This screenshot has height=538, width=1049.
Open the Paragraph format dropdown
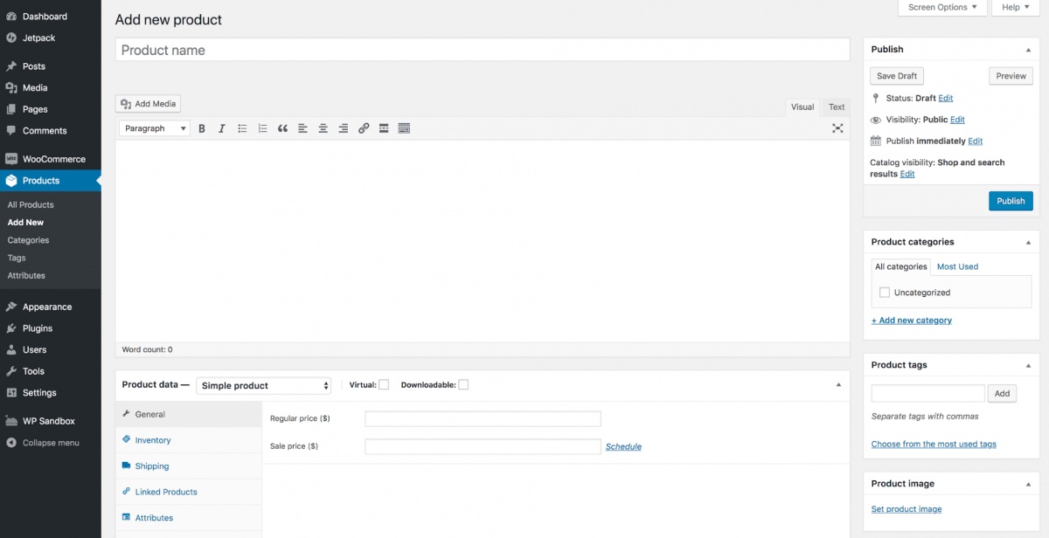click(154, 128)
